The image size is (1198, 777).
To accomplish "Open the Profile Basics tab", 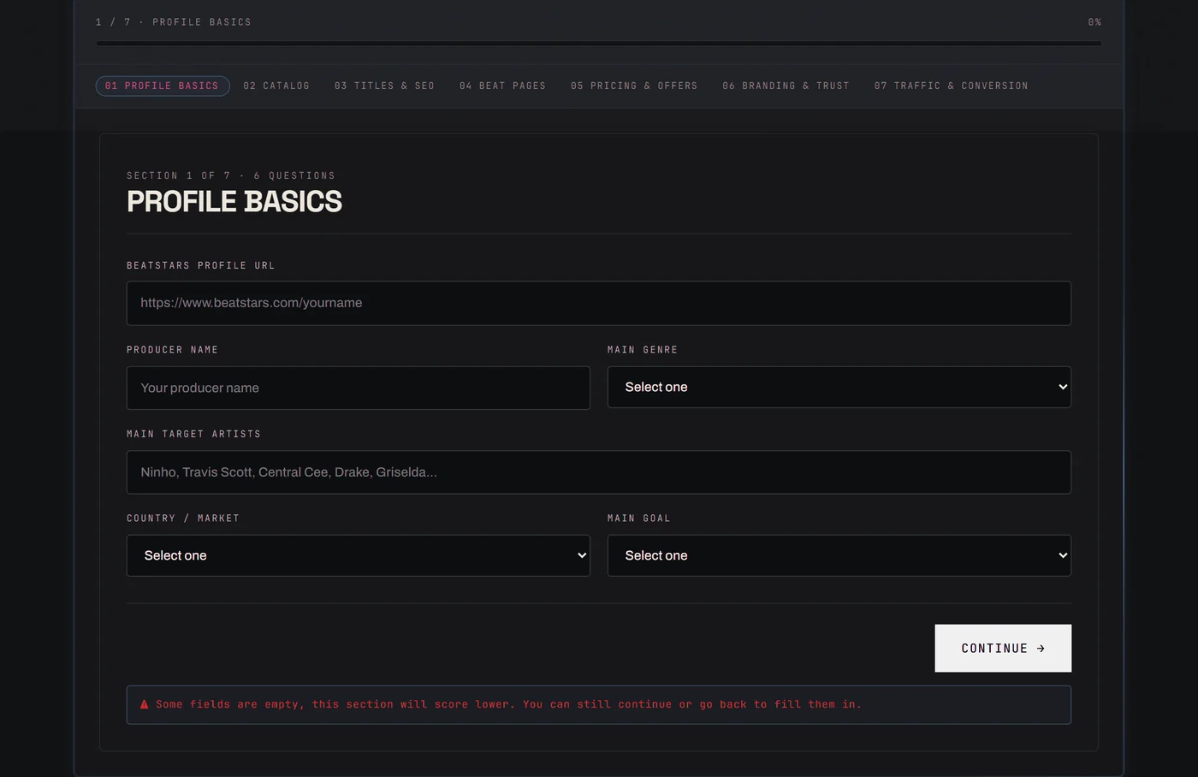I will (163, 86).
